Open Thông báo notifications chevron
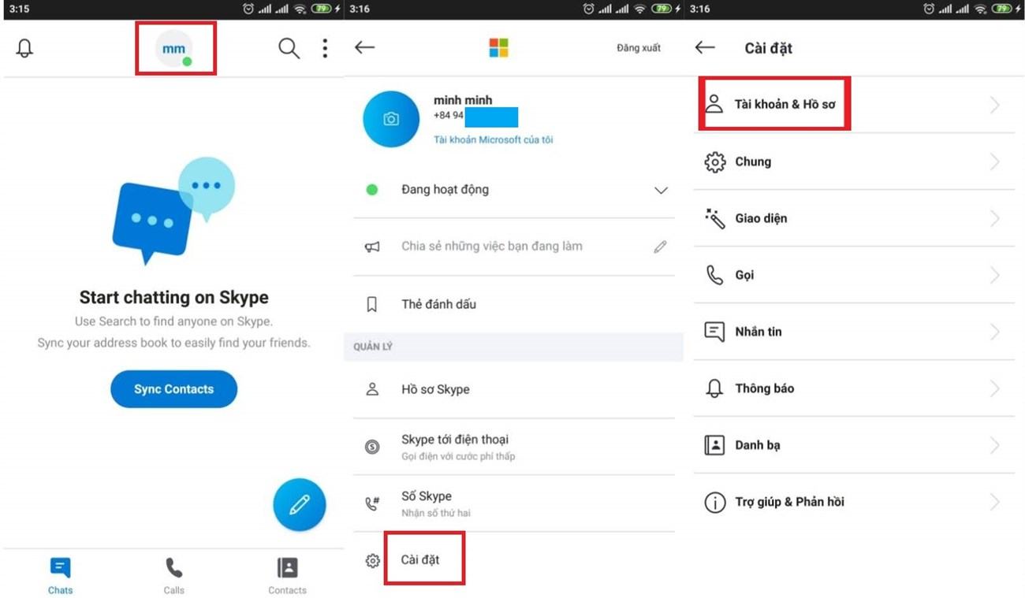Image resolution: width=1025 pixels, height=598 pixels. click(995, 388)
